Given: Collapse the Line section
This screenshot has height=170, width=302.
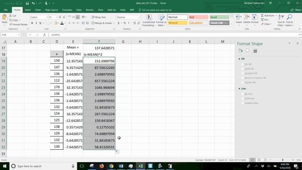Looking at the screenshot, I should click(239, 89).
